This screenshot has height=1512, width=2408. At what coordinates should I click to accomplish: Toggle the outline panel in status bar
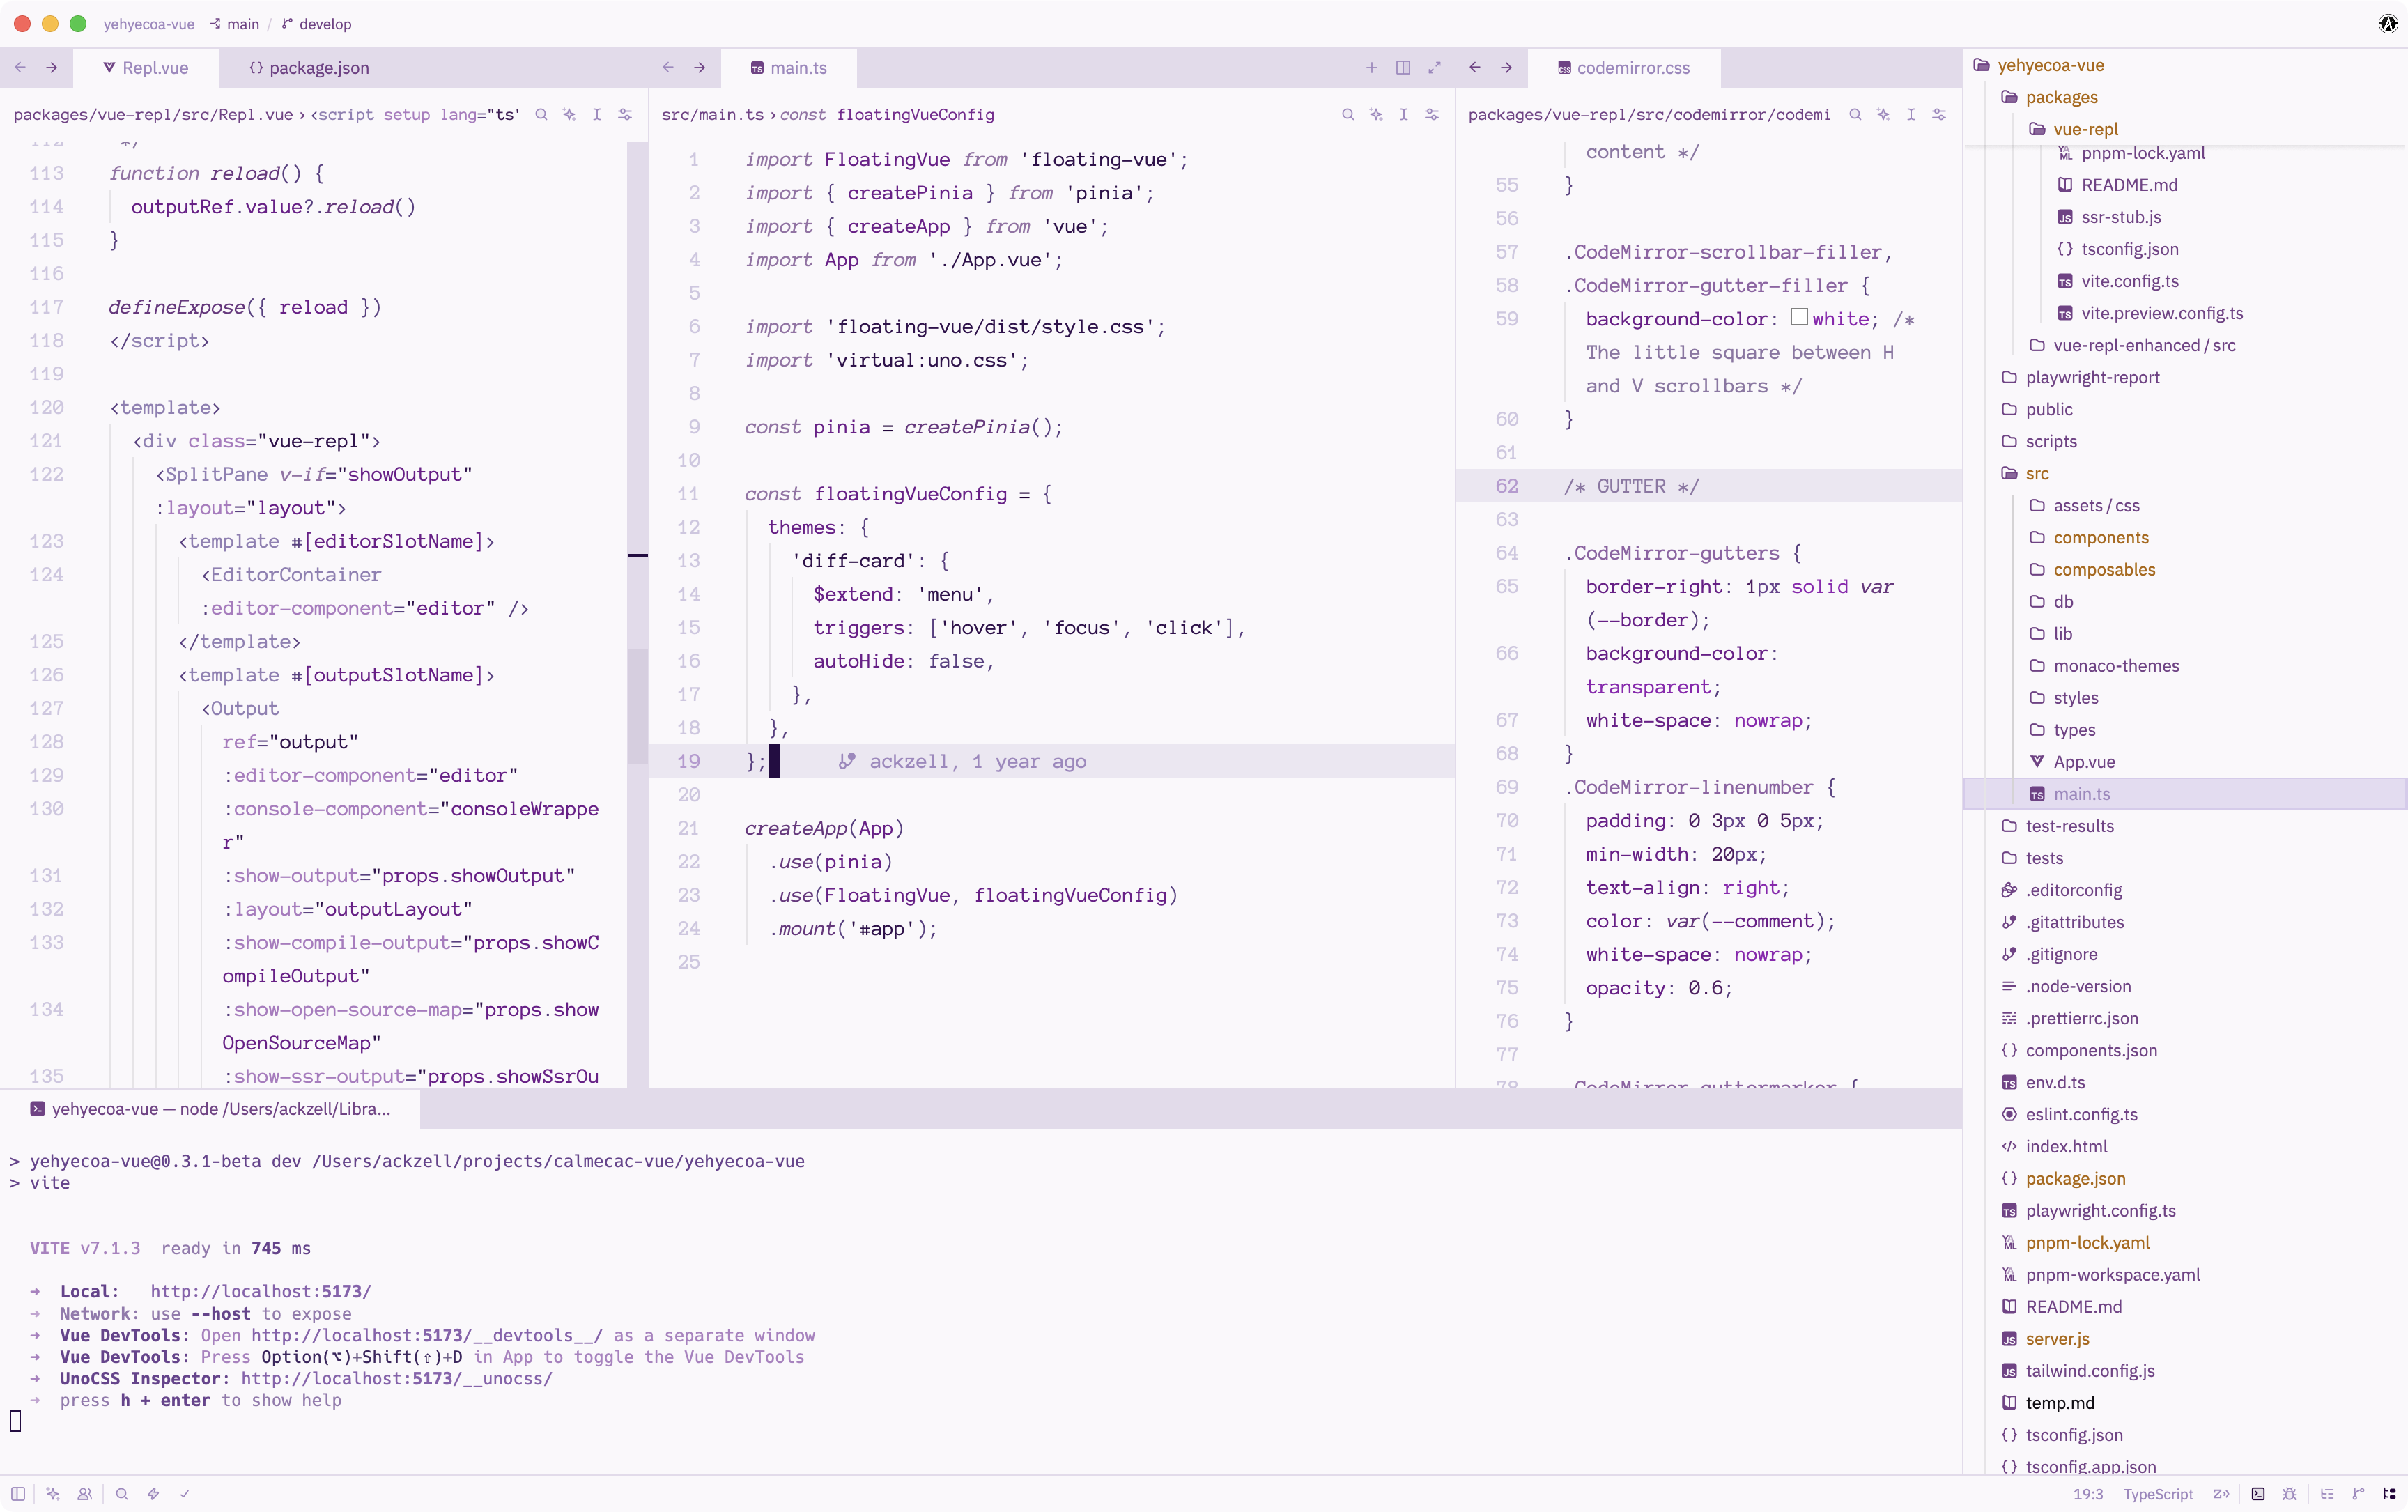pyautogui.click(x=2327, y=1494)
